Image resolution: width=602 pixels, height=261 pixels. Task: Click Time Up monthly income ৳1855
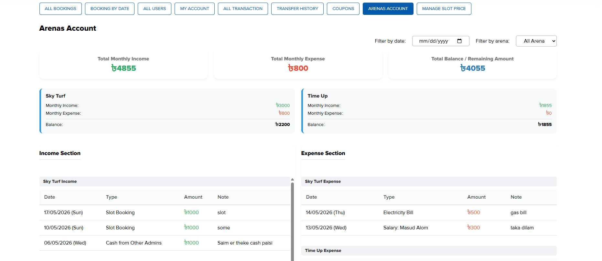coord(545,105)
